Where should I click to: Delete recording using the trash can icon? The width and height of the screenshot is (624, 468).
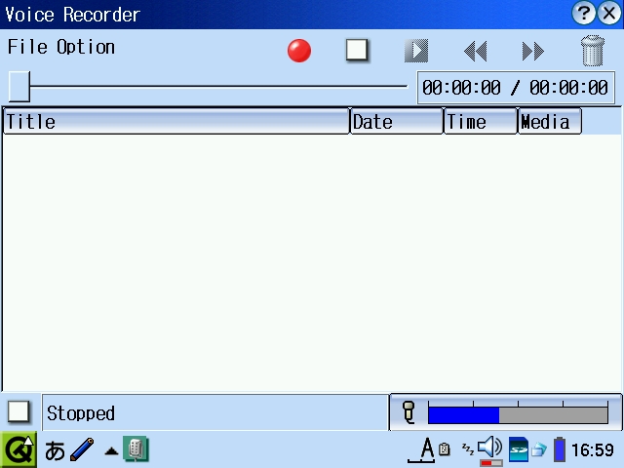[x=592, y=51]
